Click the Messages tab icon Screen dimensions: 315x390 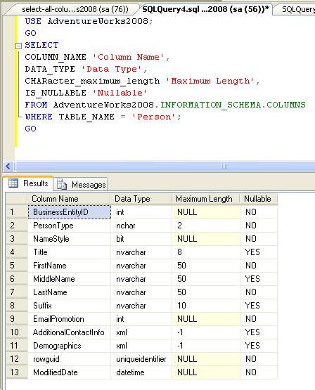62,184
